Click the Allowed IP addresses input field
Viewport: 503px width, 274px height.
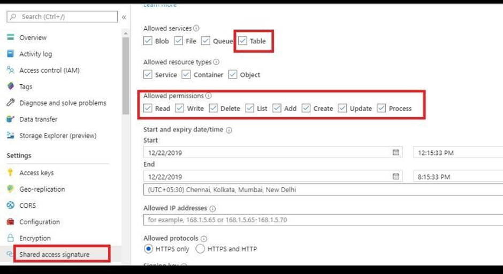coord(323,220)
